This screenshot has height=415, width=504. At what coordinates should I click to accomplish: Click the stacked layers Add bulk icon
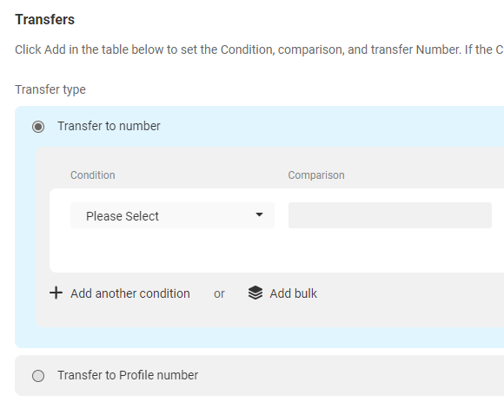pyautogui.click(x=255, y=293)
